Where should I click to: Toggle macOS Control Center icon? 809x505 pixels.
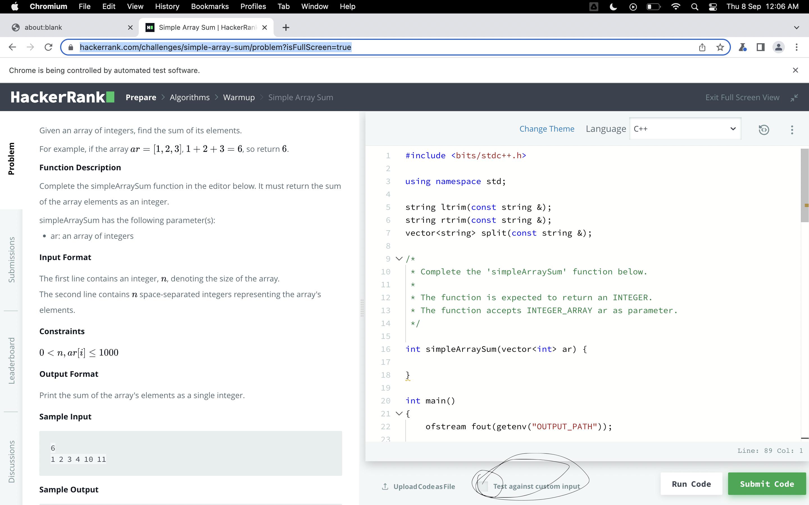[x=712, y=7]
